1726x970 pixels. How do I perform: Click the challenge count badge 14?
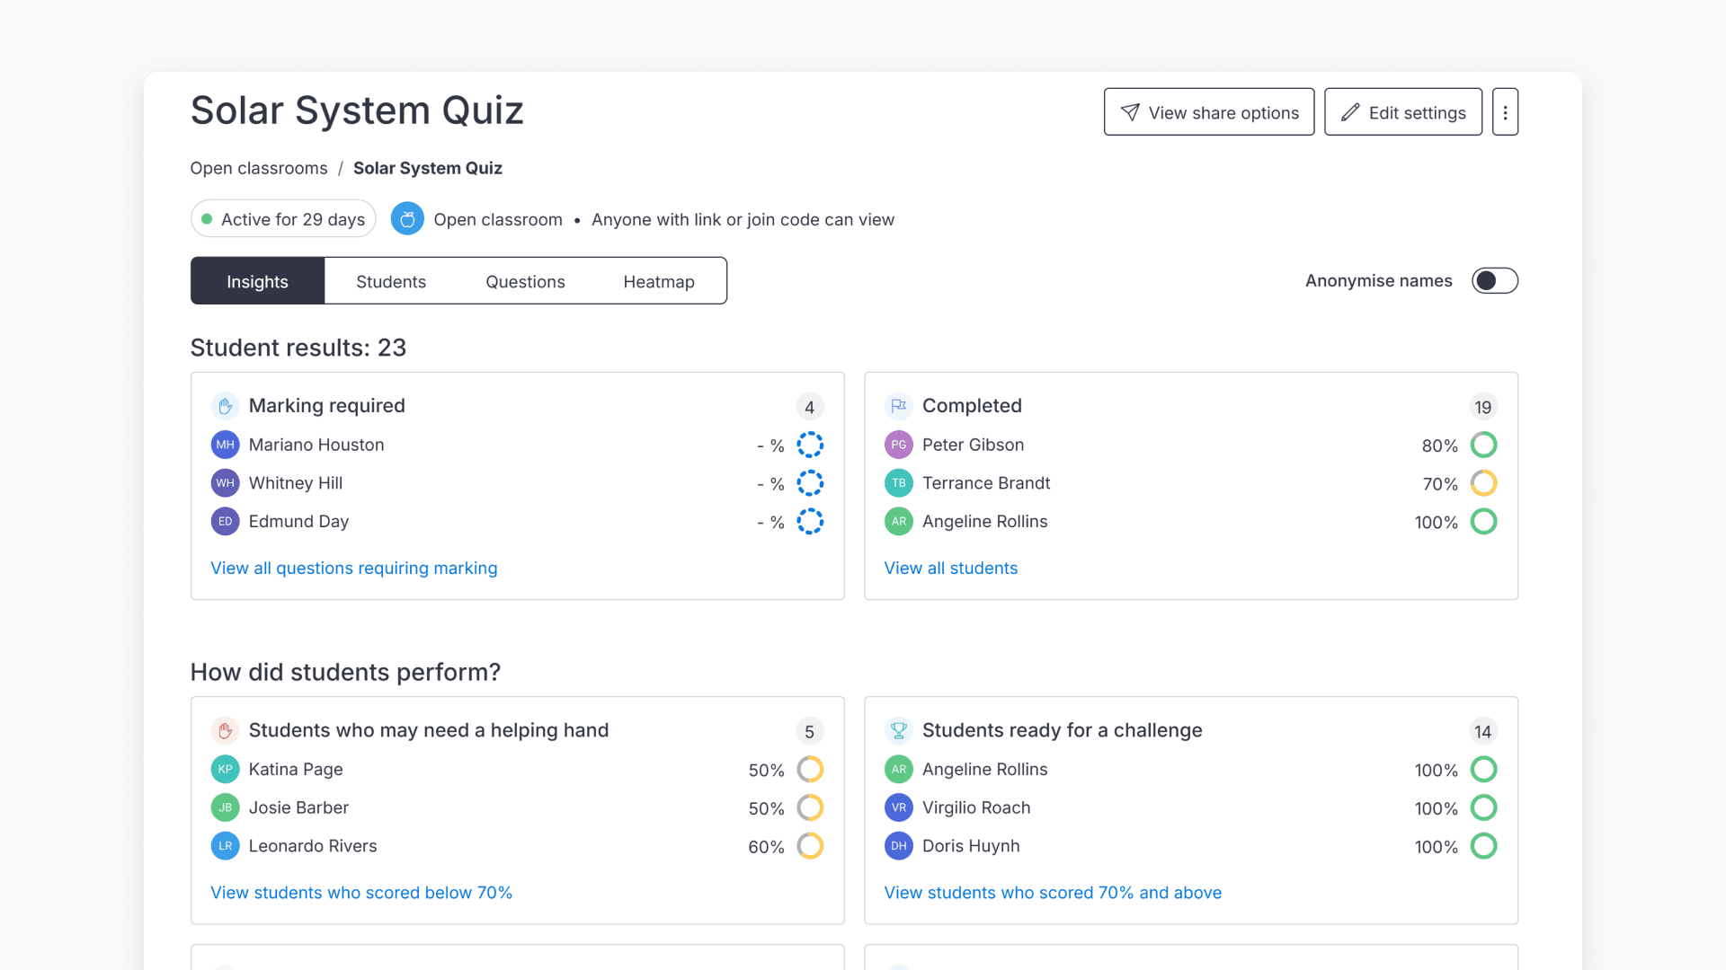pyautogui.click(x=1483, y=732)
